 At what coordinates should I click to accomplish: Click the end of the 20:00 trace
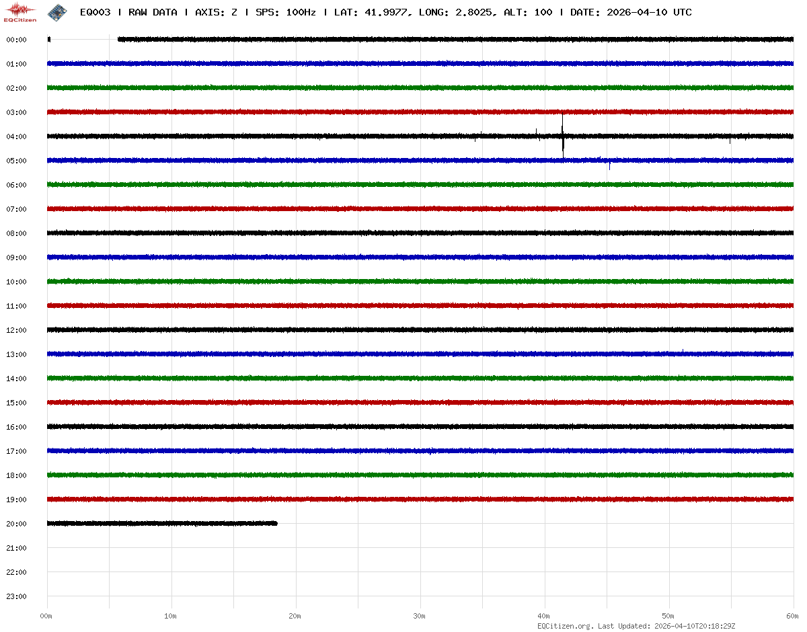coord(275,523)
